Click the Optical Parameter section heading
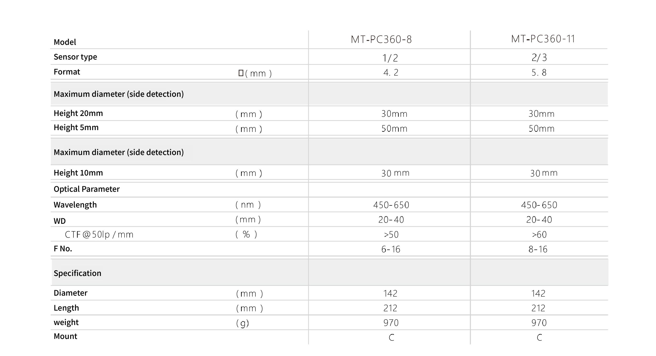656x356 pixels. pyautogui.click(x=87, y=189)
